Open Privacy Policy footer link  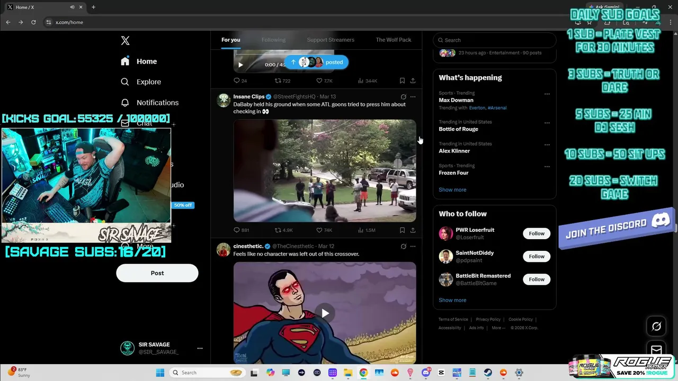488,320
